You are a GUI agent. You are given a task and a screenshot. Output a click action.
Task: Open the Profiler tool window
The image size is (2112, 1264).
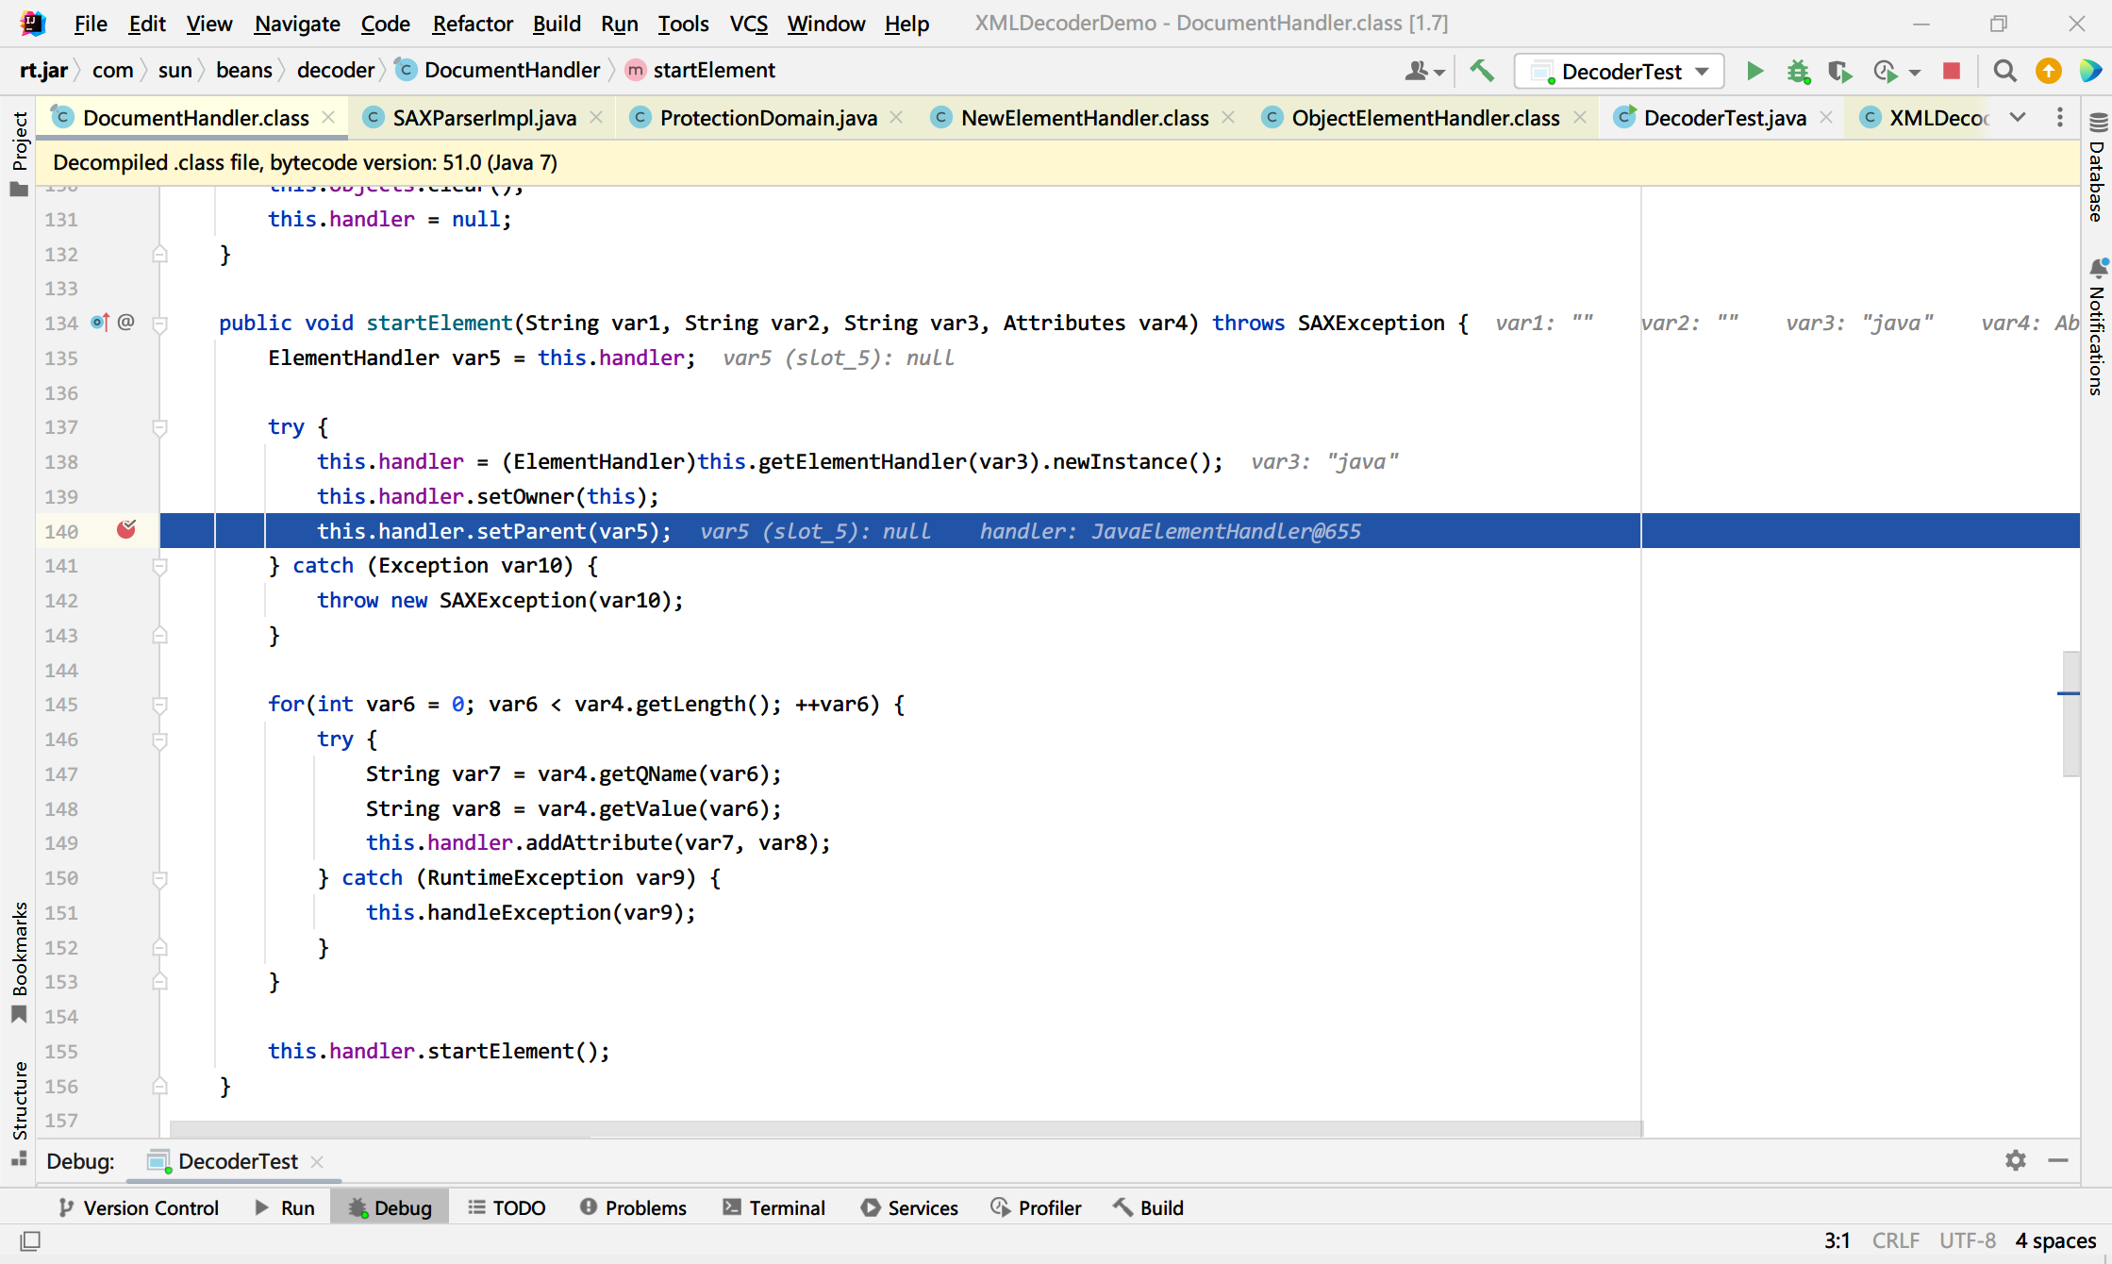(1036, 1207)
